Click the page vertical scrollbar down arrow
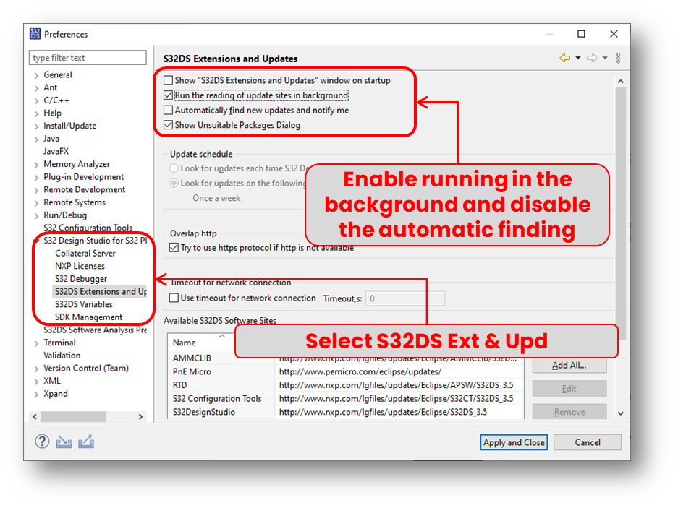The height and width of the screenshot is (508, 678). (x=621, y=413)
